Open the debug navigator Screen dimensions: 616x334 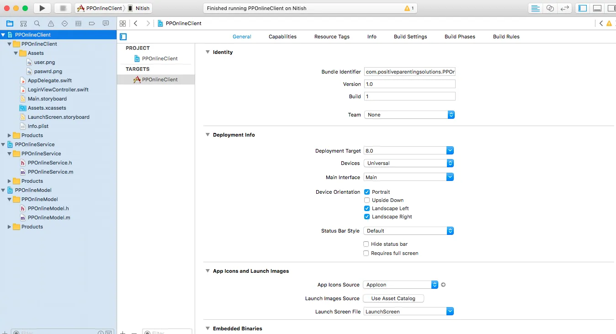click(78, 23)
